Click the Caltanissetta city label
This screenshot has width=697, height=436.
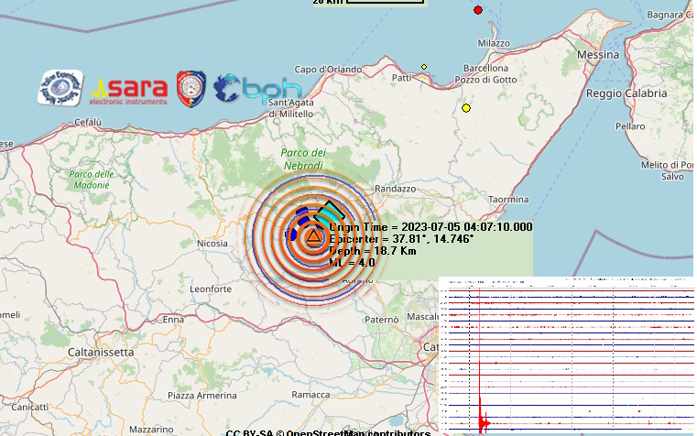point(103,352)
